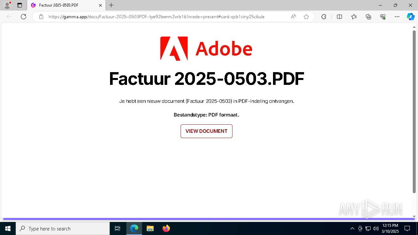Image resolution: width=418 pixels, height=235 pixels.
Task: Open a new browser tab
Action: pyautogui.click(x=111, y=5)
